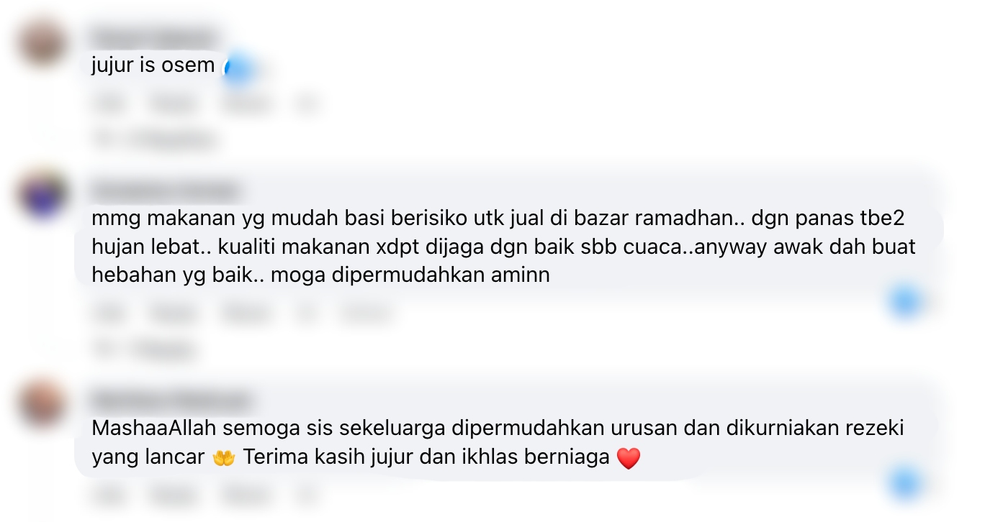Open blurred author name above "MashaaAllah semoga" comment
Viewport: 985px width, 522px height.
click(x=172, y=400)
